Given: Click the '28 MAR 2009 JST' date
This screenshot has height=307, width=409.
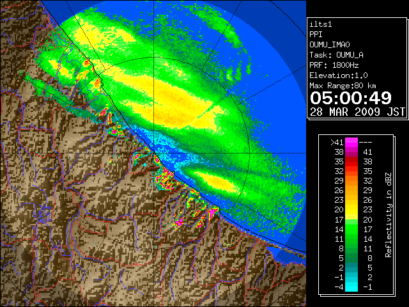Looking at the screenshot, I should [x=357, y=112].
